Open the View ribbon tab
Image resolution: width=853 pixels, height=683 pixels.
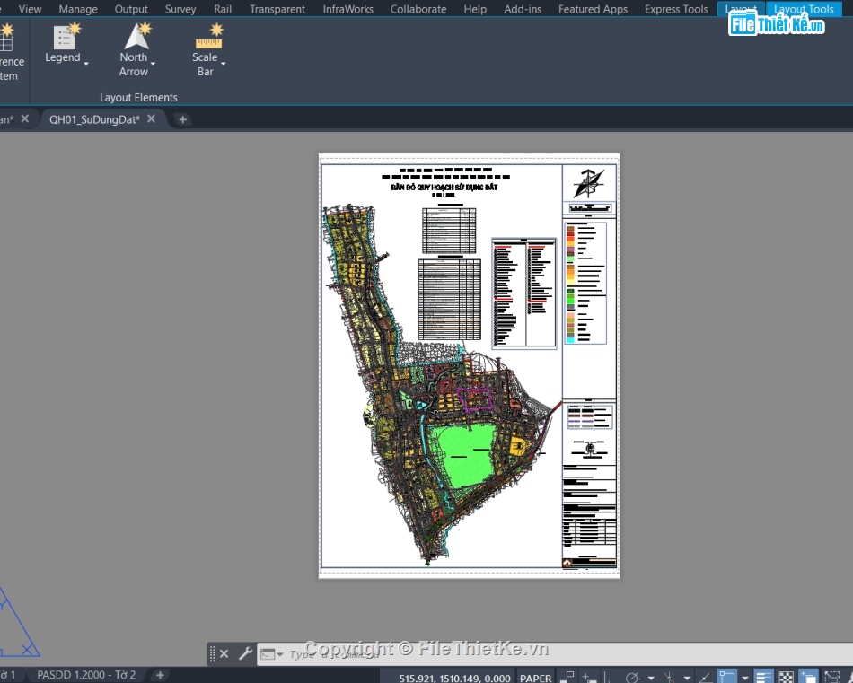coord(30,9)
